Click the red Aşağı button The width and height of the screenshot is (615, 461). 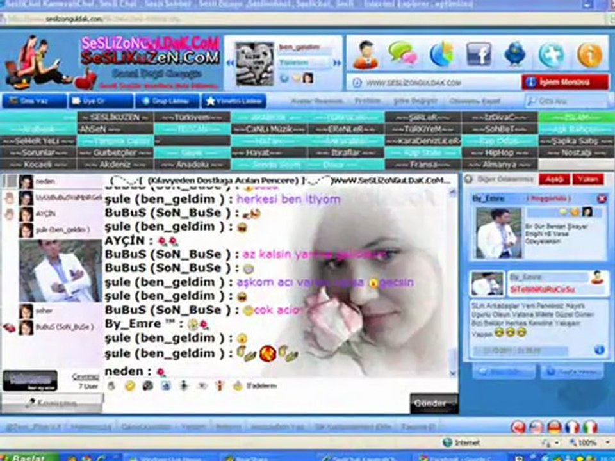[554, 179]
